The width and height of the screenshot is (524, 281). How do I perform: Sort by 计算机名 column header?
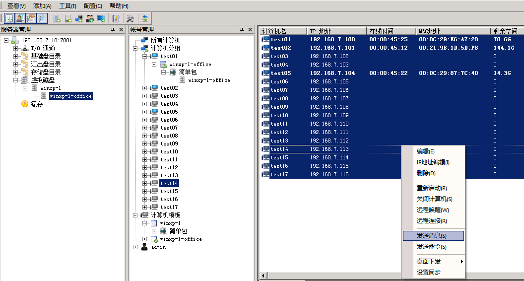click(283, 31)
